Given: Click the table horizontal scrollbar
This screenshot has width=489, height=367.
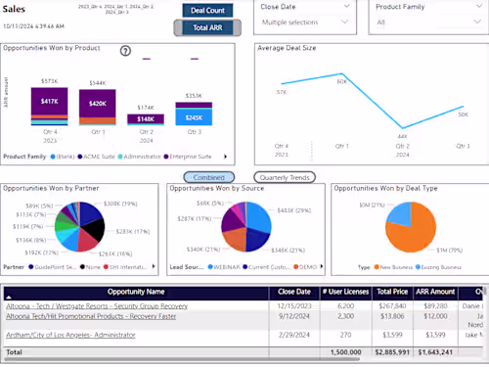Looking at the screenshot, I should point(182,359).
